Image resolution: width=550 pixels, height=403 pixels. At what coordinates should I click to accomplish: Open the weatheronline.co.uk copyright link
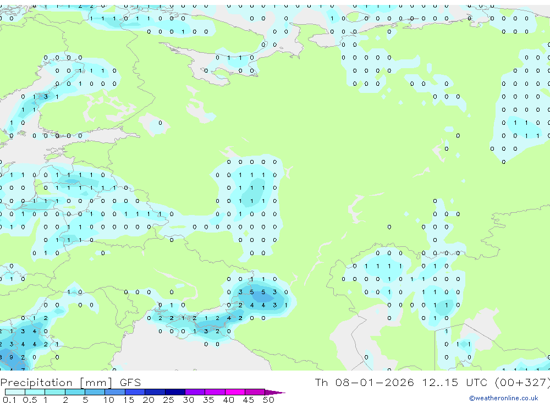504,398
